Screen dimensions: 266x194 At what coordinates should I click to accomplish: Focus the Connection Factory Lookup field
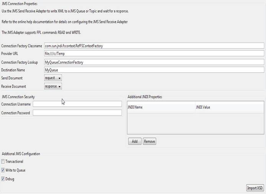point(154,62)
